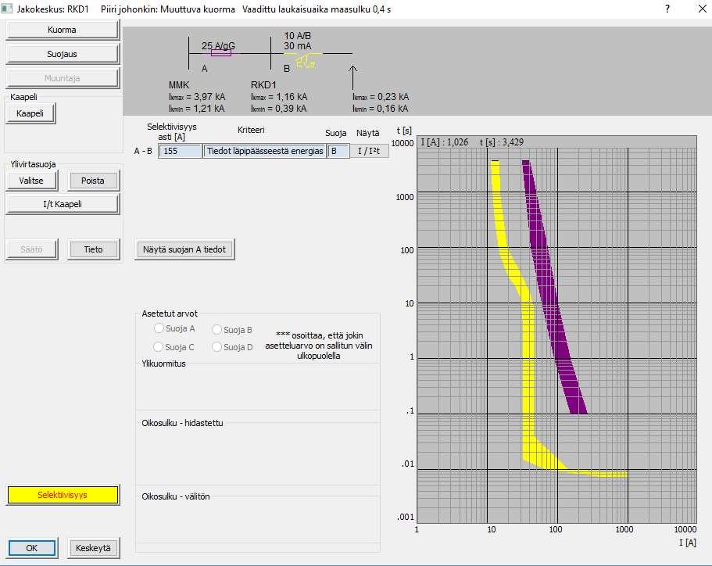Viewport: 712px width, 566px height.
Task: Confirm the dialog with OK
Action: 32,548
